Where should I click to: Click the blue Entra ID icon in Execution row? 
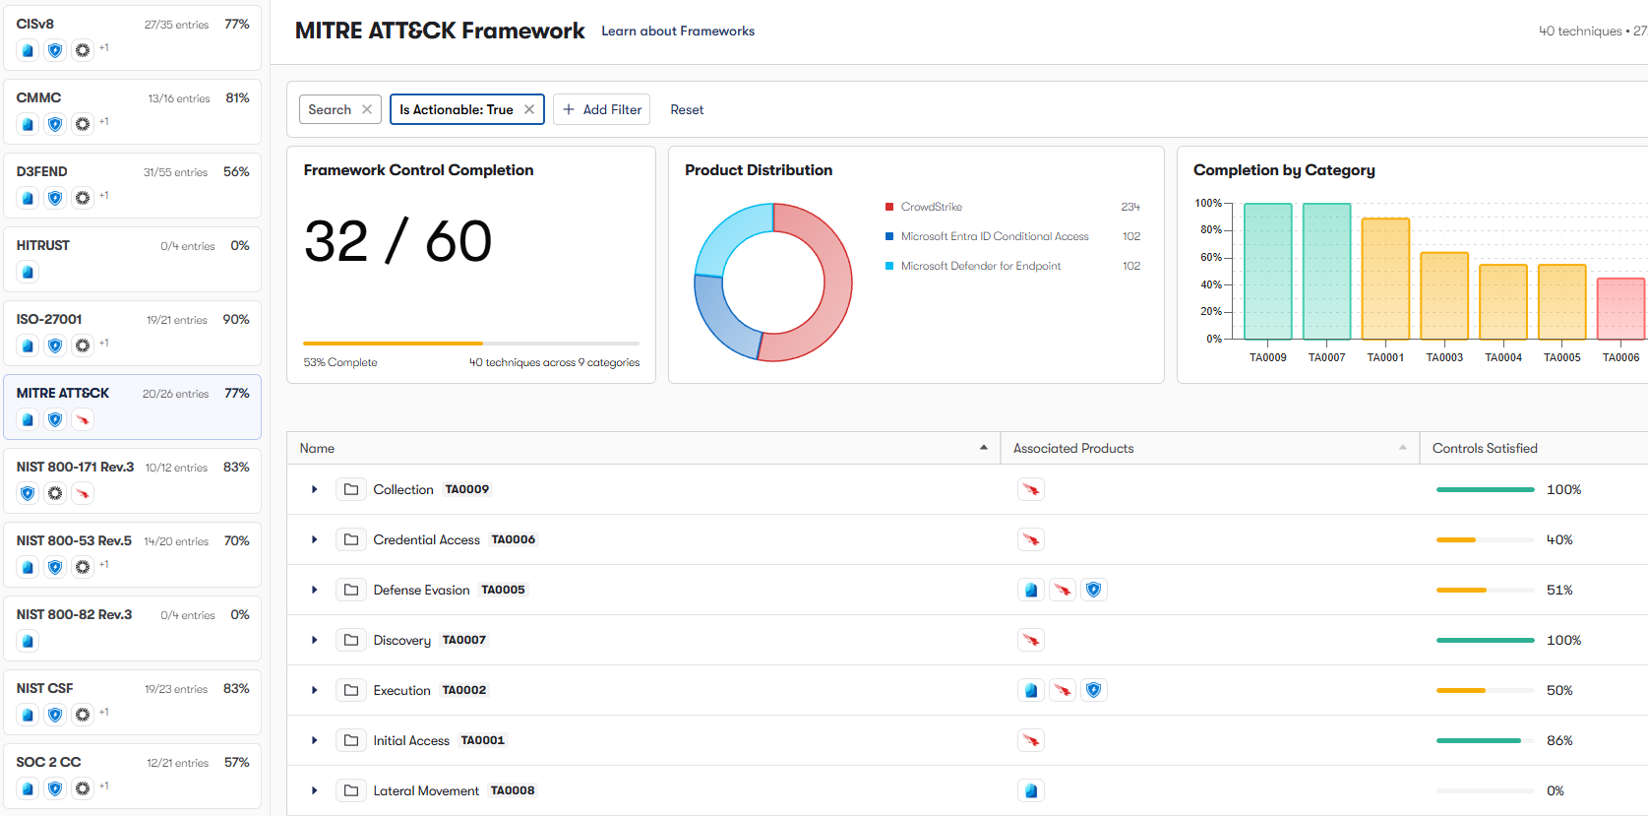pos(1031,690)
